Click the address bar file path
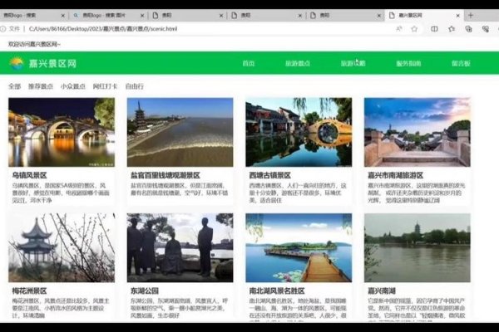 point(103,29)
